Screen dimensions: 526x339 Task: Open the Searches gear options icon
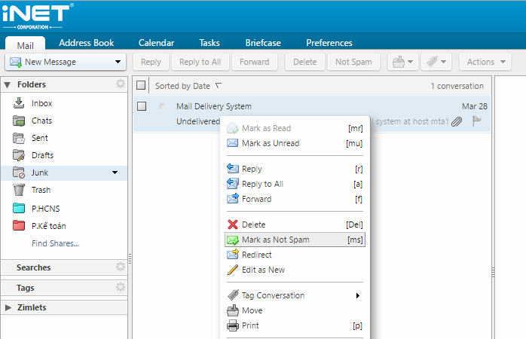click(x=121, y=267)
